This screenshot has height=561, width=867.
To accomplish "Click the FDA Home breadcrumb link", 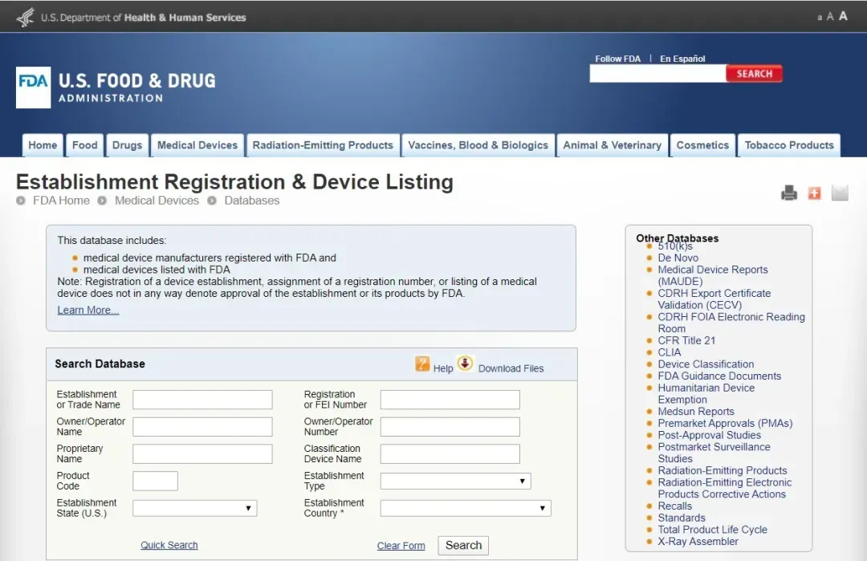I will click(61, 201).
